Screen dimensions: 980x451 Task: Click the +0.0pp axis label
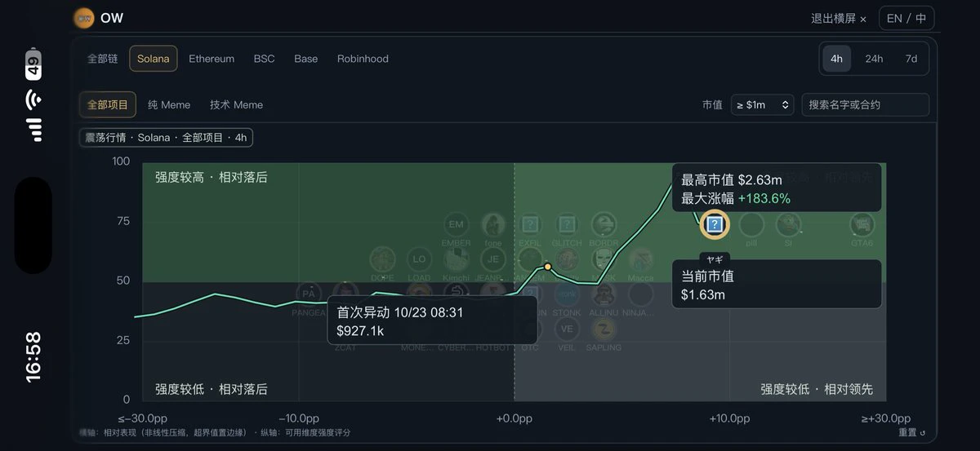pyautogui.click(x=514, y=418)
